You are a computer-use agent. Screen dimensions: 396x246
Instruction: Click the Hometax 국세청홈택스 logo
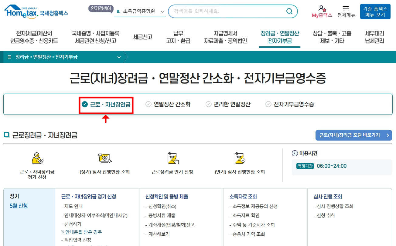36,11
